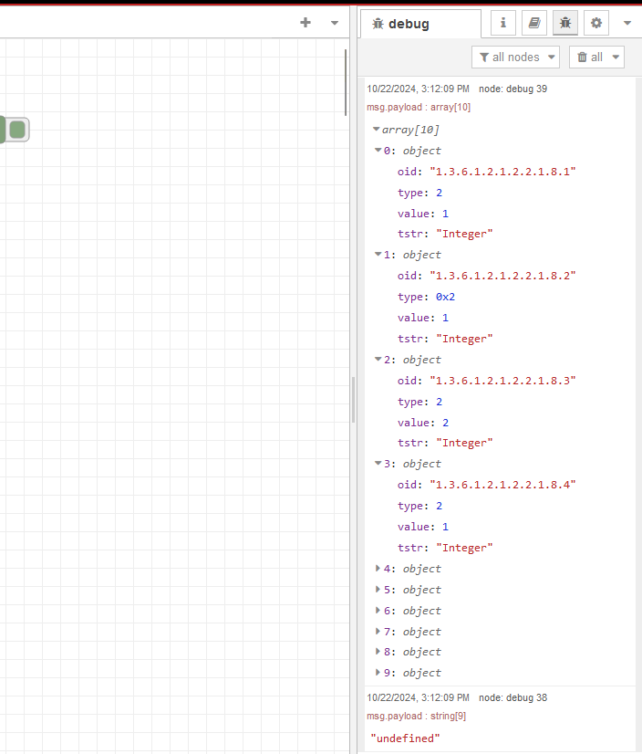The height and width of the screenshot is (754, 642).
Task: Expand the 6: object entry
Action: click(378, 610)
